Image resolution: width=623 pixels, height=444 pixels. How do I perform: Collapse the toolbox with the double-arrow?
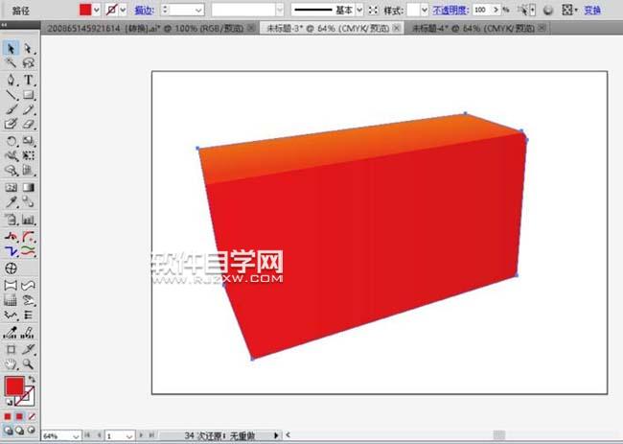coord(4,25)
